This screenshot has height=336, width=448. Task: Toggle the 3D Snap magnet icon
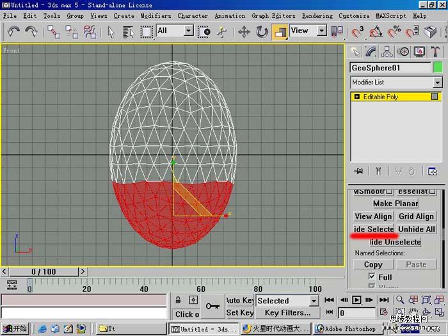(x=357, y=32)
